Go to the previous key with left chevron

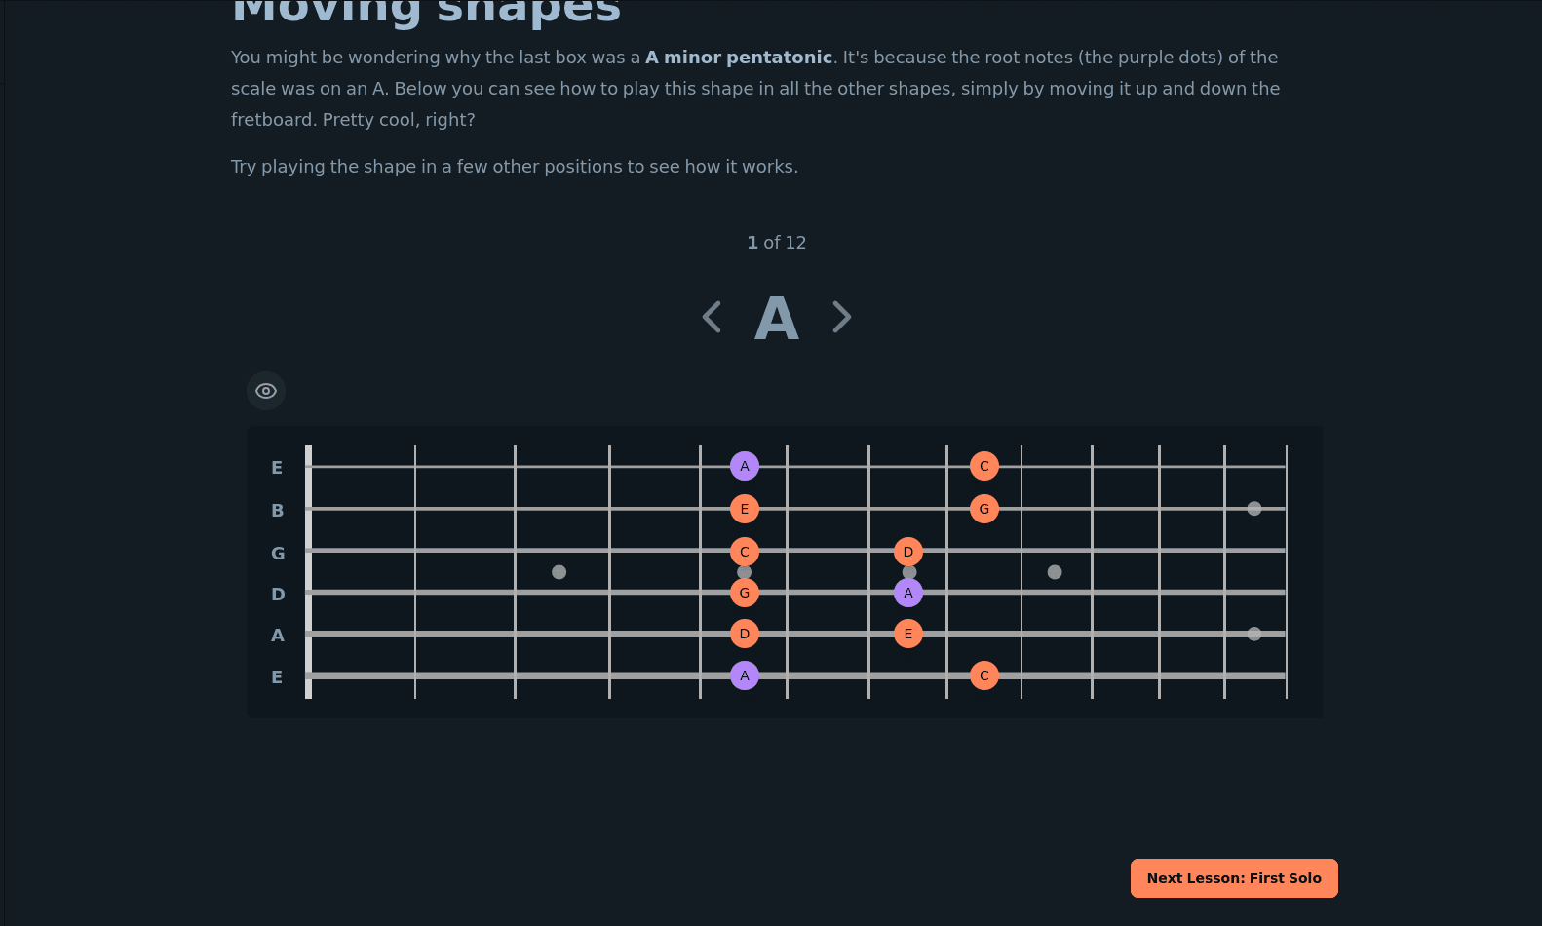[x=713, y=317]
